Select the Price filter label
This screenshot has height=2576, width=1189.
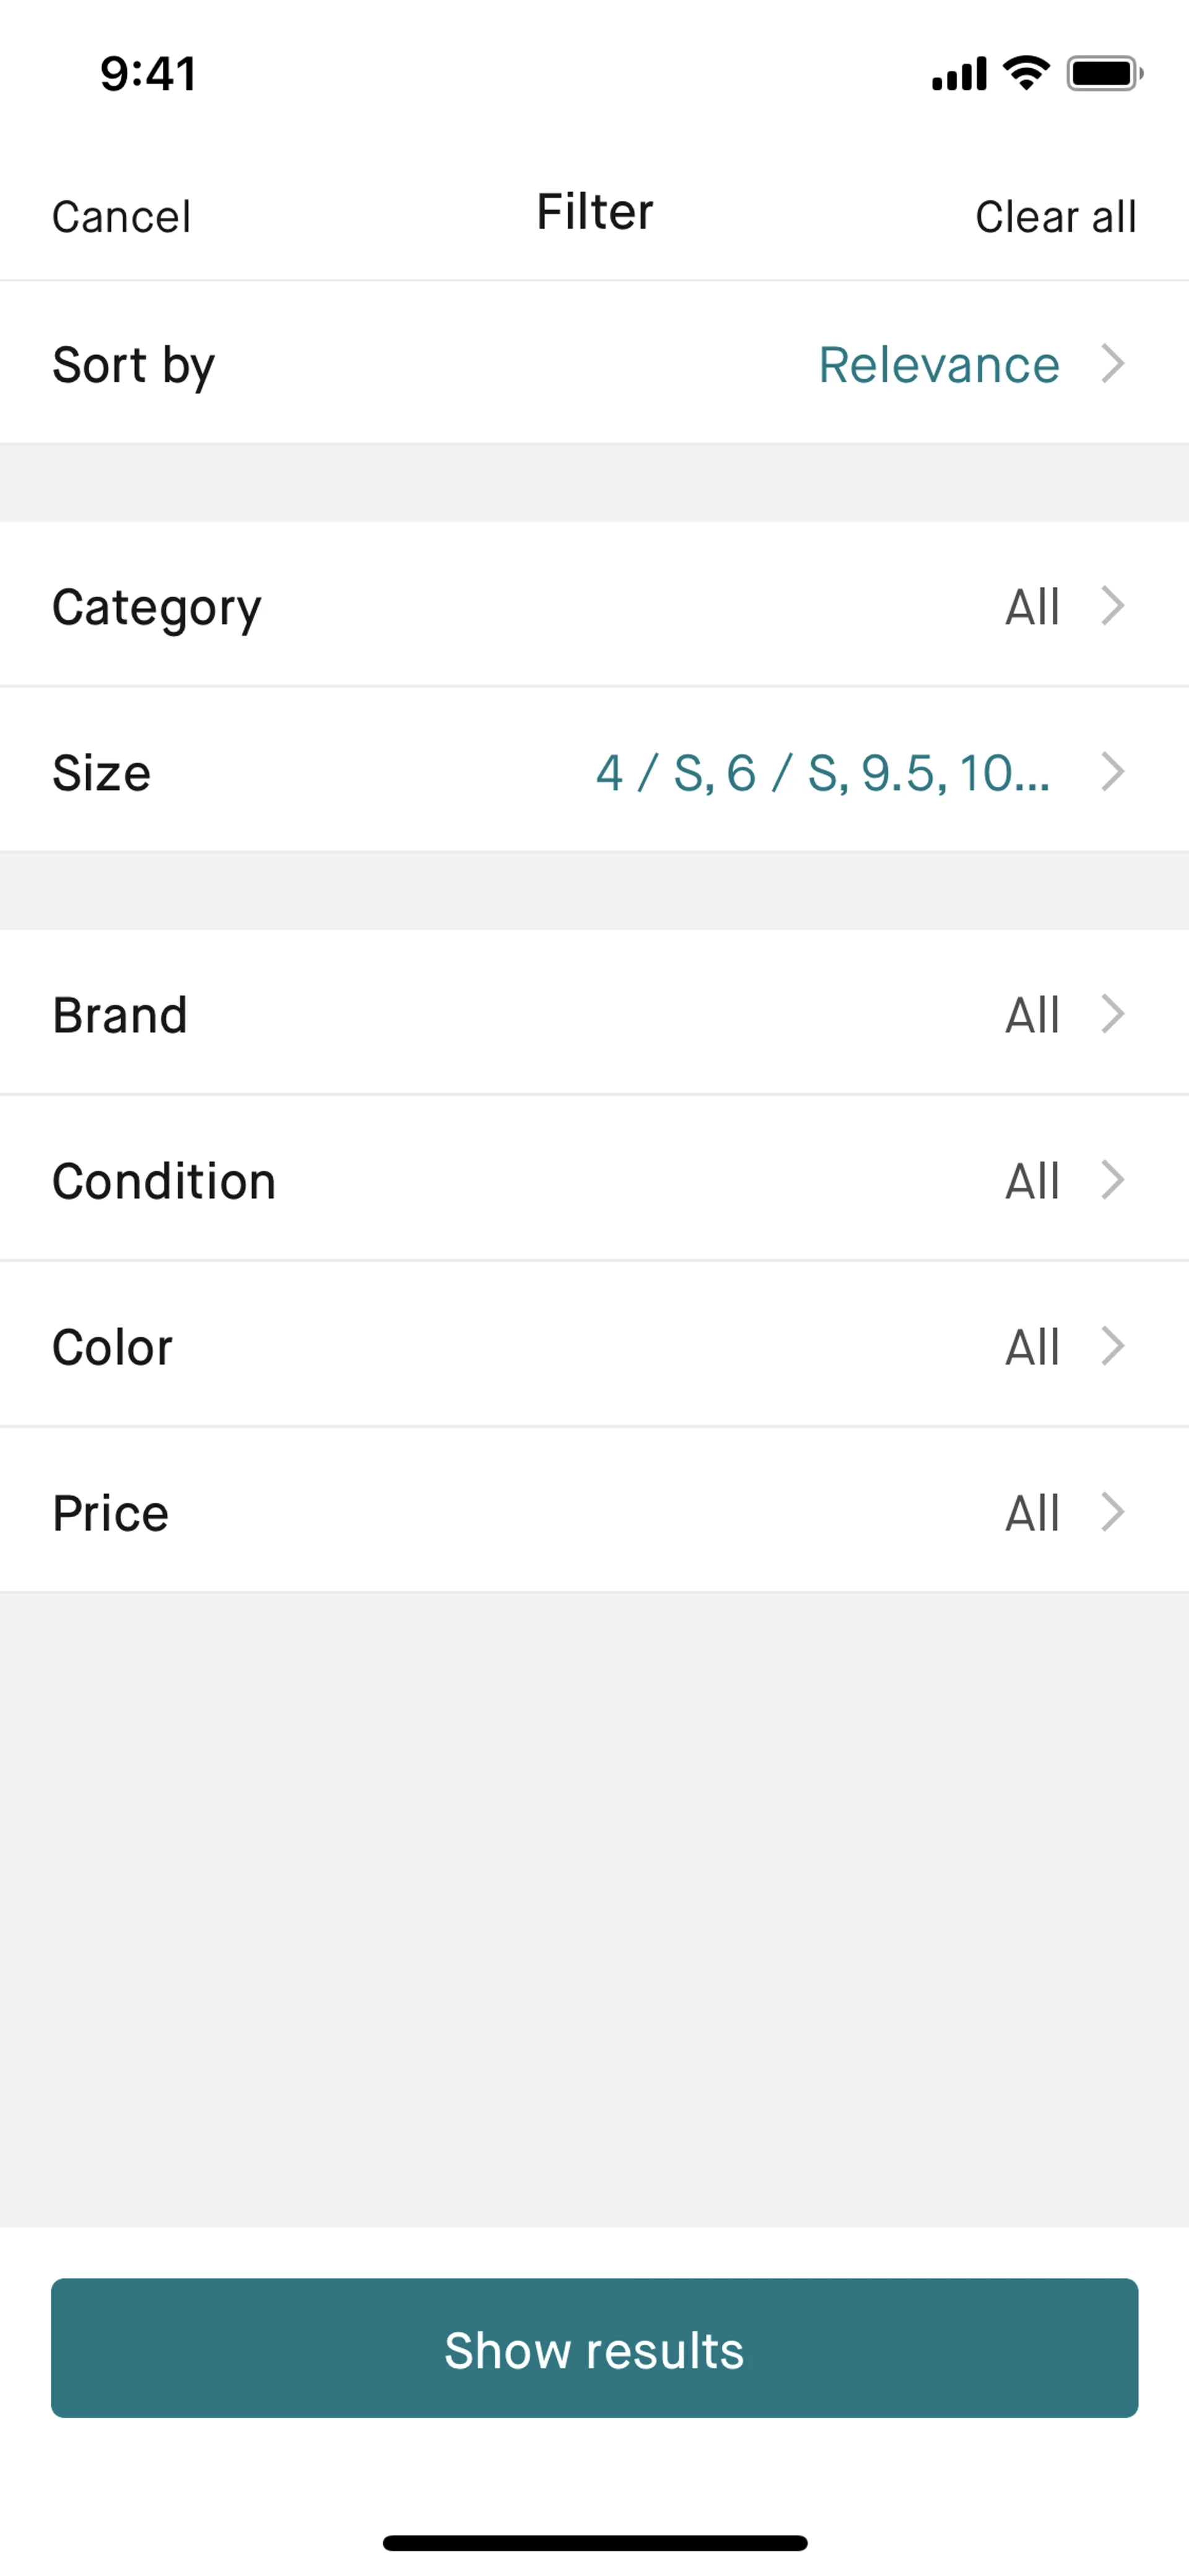(x=110, y=1513)
